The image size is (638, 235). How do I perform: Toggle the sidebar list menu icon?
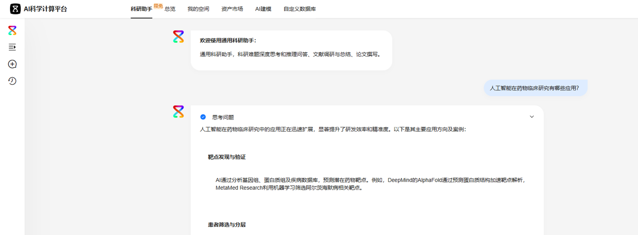[12, 47]
